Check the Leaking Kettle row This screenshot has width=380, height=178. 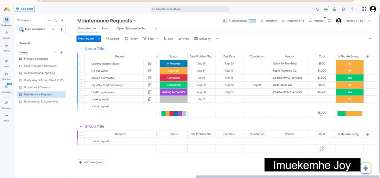tap(81, 99)
